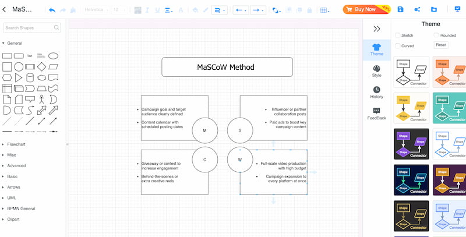Click the Buy Now button
This screenshot has width=466, height=237.
[x=364, y=9]
